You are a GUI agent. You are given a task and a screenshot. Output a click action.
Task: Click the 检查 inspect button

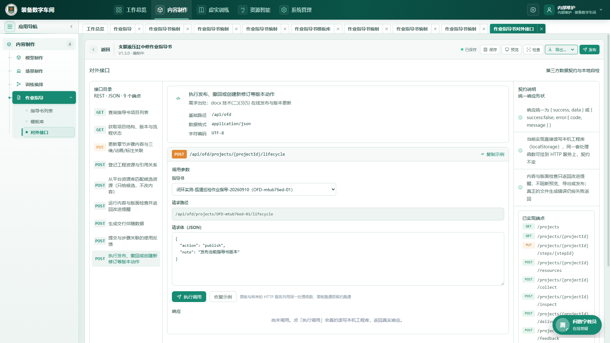pyautogui.click(x=533, y=50)
